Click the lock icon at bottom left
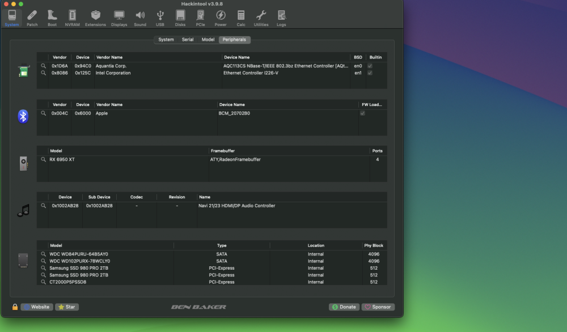This screenshot has height=332, width=567. (x=15, y=307)
